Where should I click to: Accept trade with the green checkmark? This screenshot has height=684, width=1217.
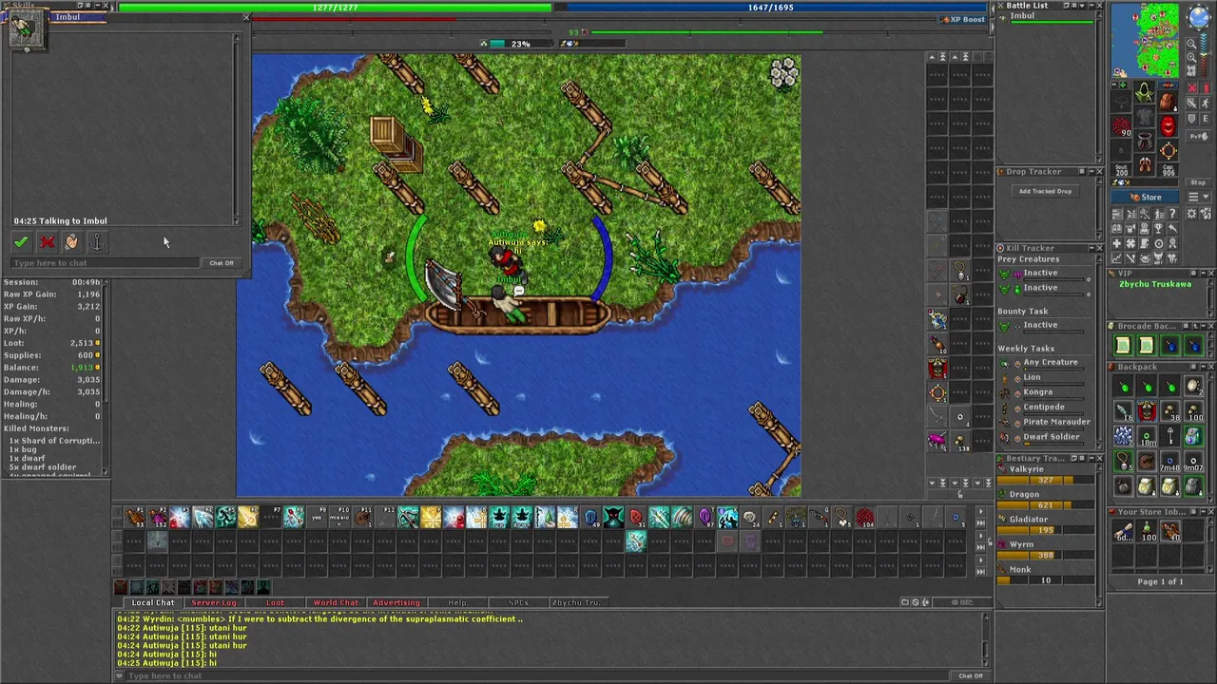coord(21,242)
